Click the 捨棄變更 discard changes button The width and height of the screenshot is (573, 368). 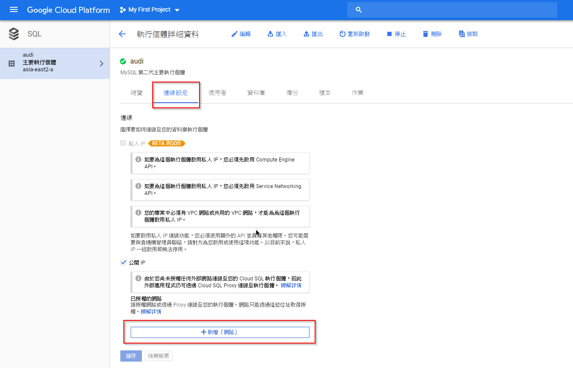159,356
